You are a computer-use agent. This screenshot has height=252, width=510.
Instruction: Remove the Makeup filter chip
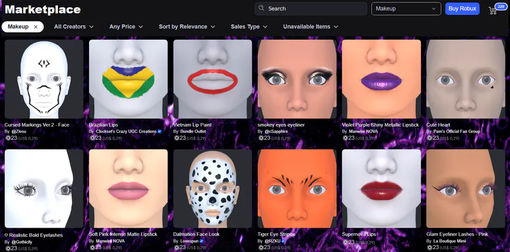pyautogui.click(x=36, y=27)
